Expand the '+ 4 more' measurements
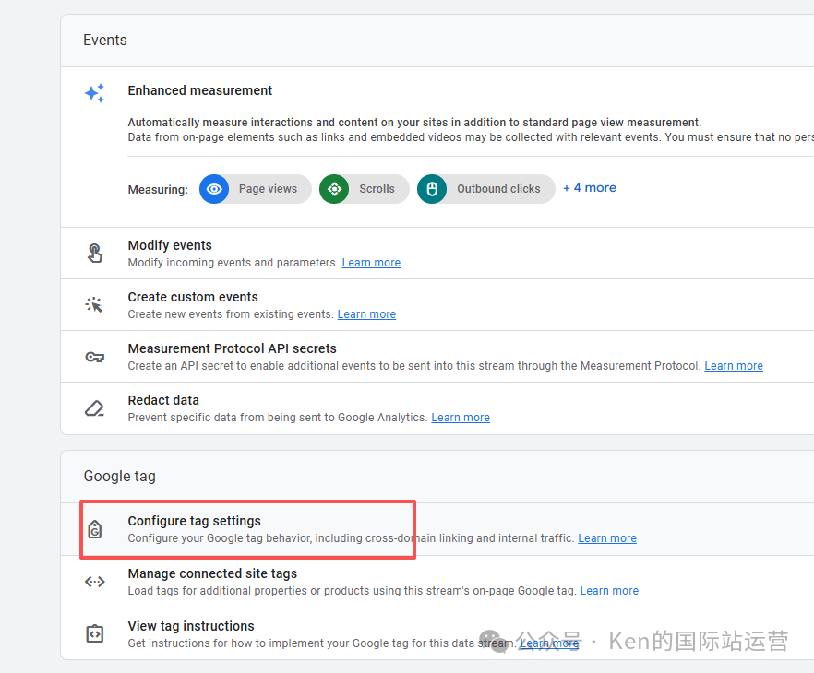The image size is (814, 673). coord(590,188)
